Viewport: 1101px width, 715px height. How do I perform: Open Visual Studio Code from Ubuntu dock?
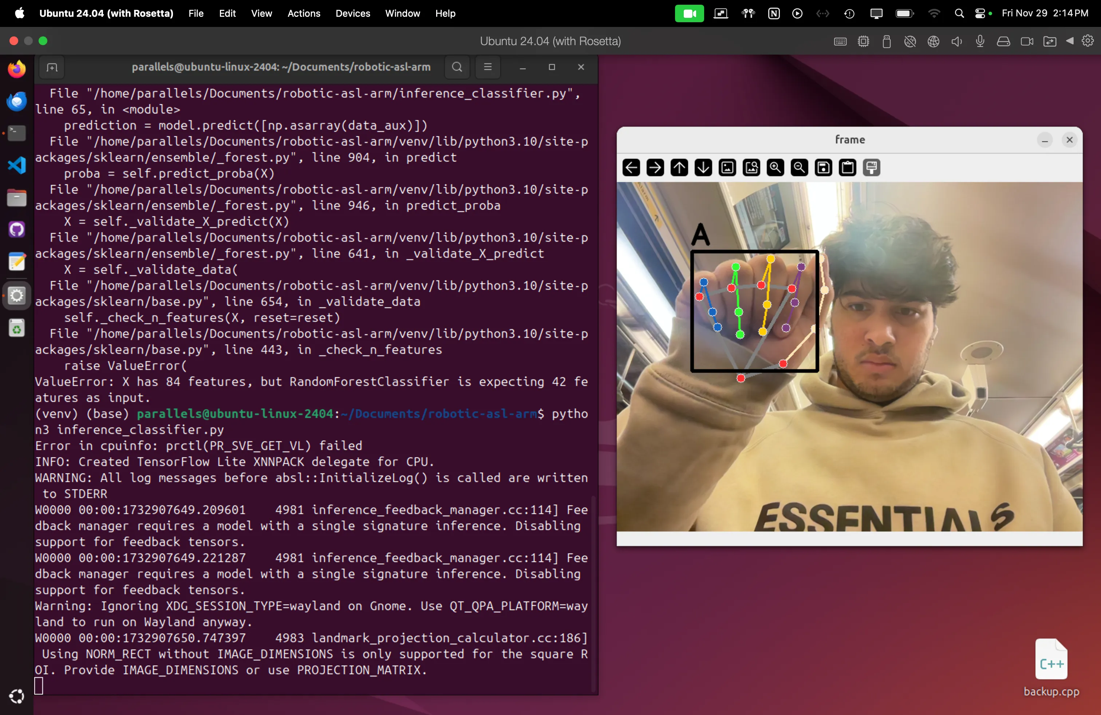(17, 165)
